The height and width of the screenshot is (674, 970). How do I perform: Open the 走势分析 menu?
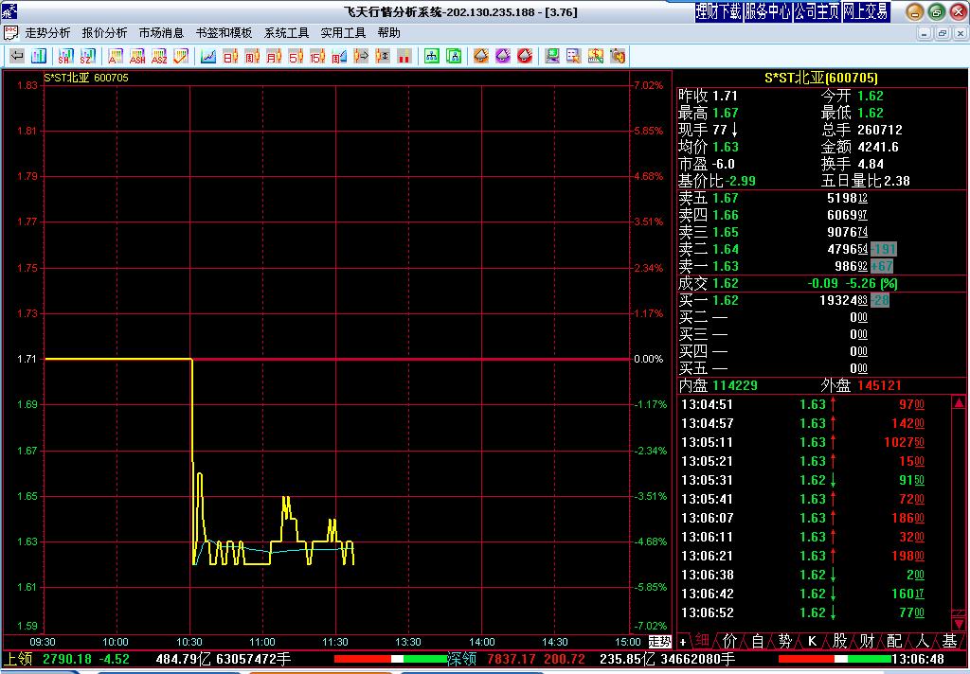tap(47, 33)
